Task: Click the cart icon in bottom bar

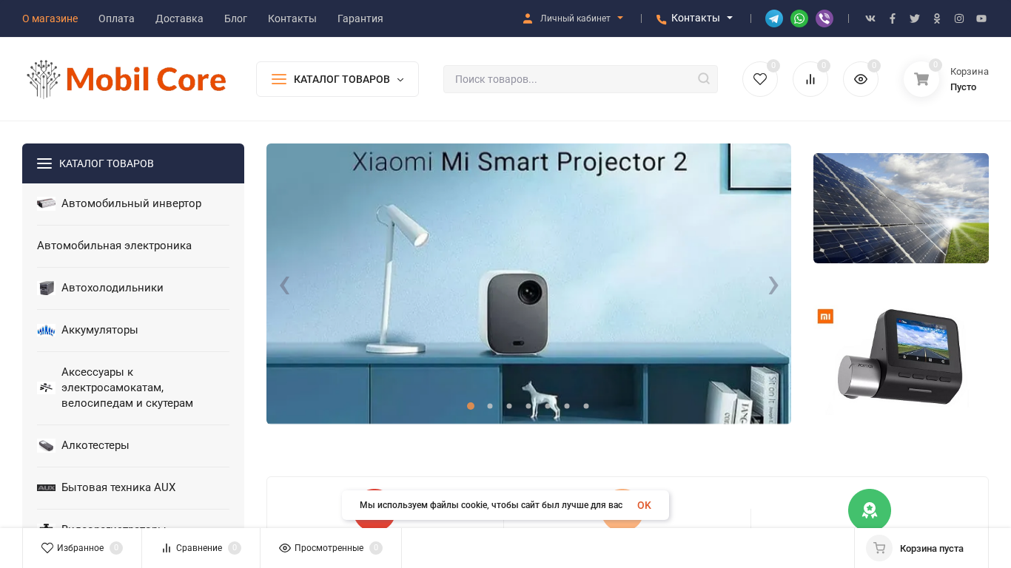Action: 879,548
